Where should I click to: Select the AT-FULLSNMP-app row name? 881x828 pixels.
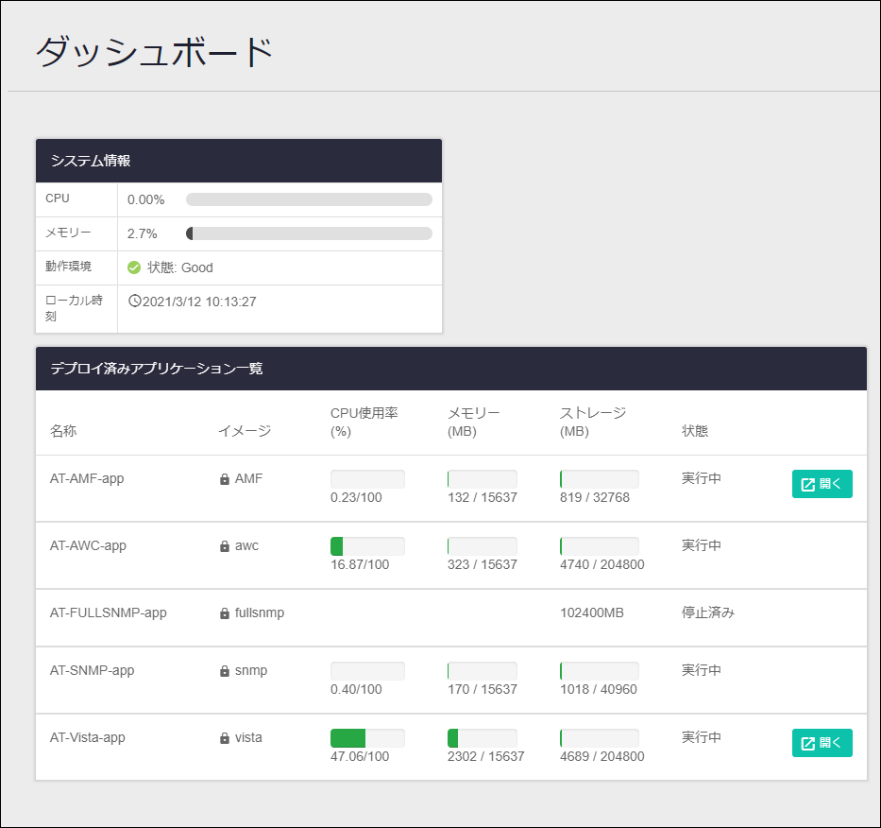(108, 612)
